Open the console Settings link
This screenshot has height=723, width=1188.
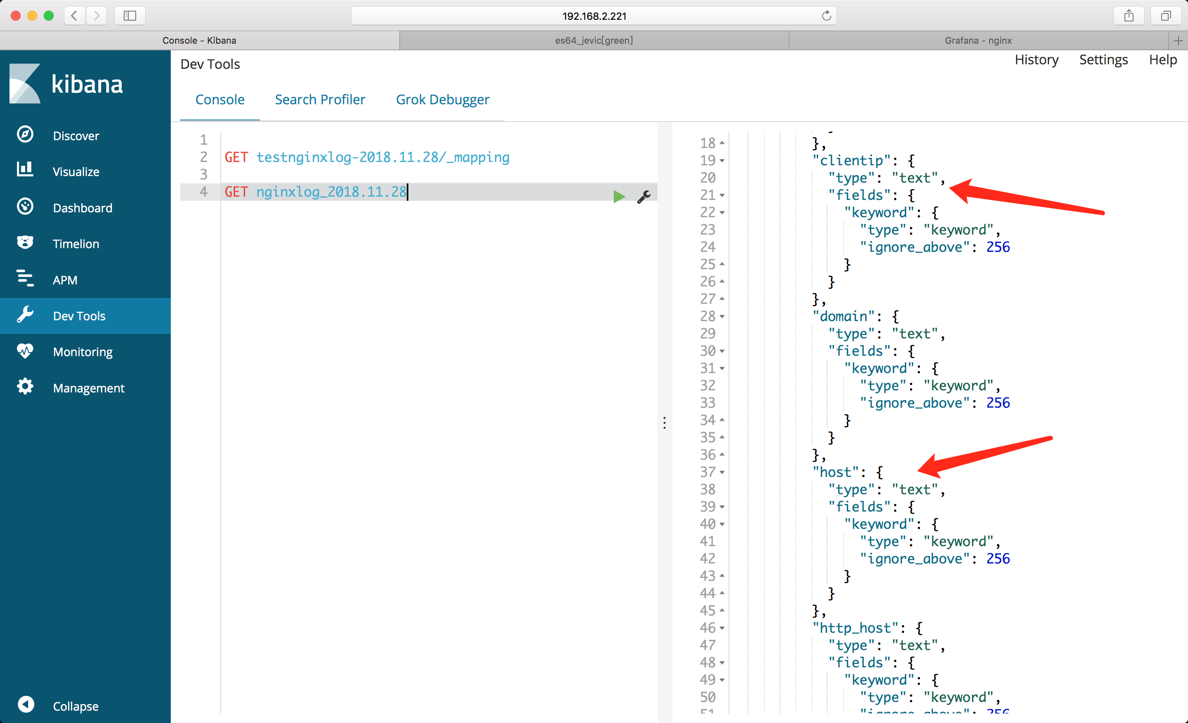[x=1103, y=60]
